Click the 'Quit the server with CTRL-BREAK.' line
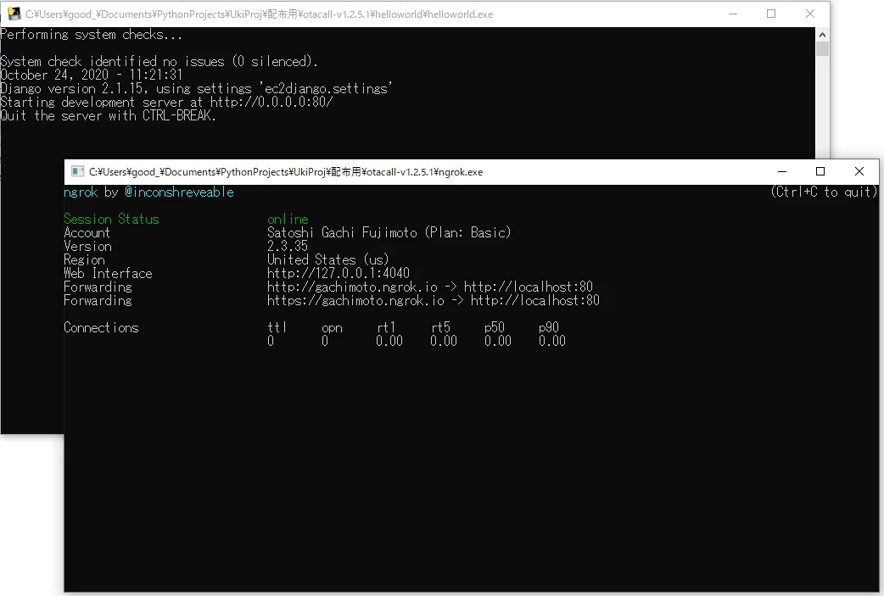Viewport: 884px width, 596px height. pyautogui.click(x=109, y=115)
